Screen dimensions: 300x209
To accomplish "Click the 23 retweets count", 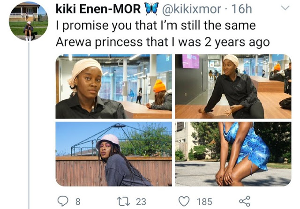I will tap(141, 202).
